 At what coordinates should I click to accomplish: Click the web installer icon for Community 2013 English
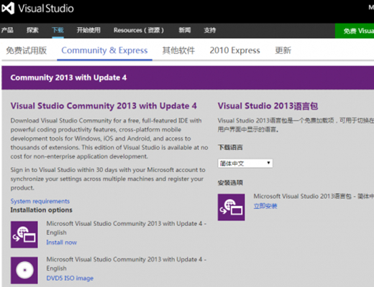(x=24, y=235)
